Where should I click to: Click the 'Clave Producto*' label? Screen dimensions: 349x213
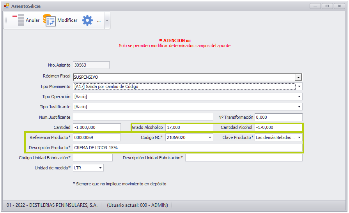point(238,137)
